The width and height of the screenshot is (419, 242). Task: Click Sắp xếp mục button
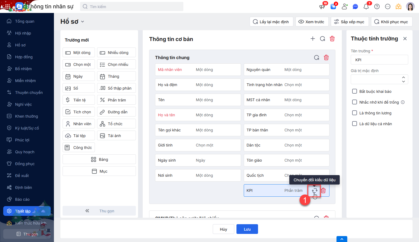tap(349, 22)
